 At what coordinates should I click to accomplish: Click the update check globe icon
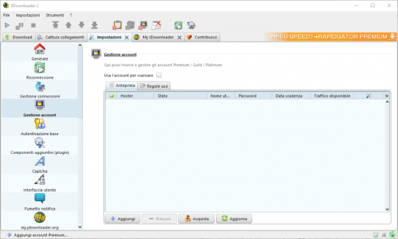[x=191, y=25]
